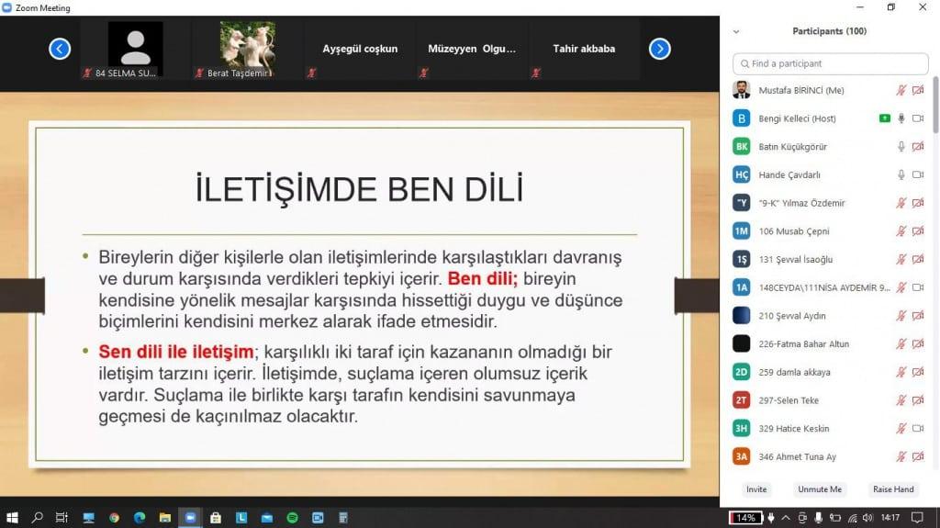Image resolution: width=940 pixels, height=528 pixels.
Task: Click the camera icon next to Hande Çavdarlı
Action: pos(917,174)
